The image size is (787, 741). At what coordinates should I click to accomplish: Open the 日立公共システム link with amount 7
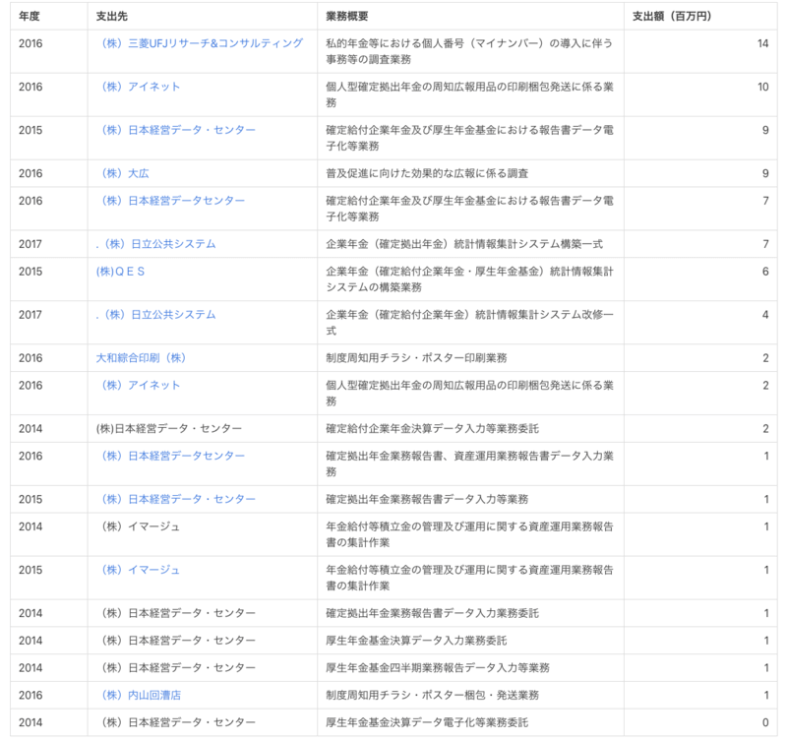(155, 244)
